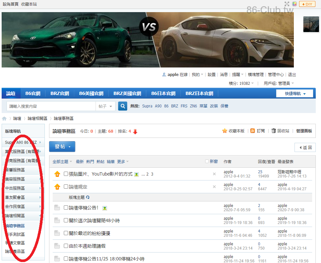Select checkbox for 關於最近的紛紛擾擾
321x263 pixels.
(66, 233)
